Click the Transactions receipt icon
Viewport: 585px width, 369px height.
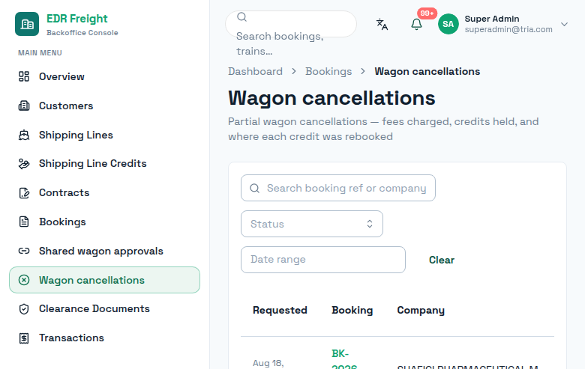click(x=24, y=338)
